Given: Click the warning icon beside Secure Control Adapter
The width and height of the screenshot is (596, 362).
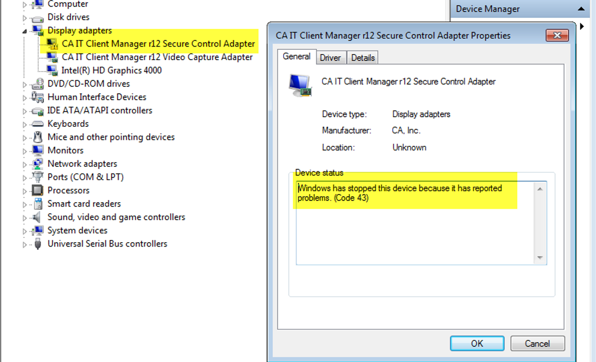Looking at the screenshot, I should pos(52,44).
